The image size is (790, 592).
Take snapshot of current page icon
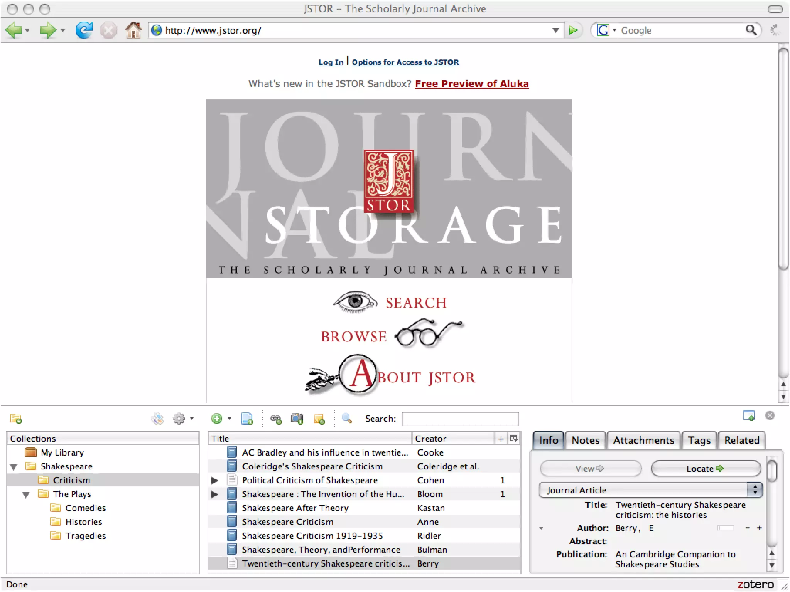click(x=297, y=419)
